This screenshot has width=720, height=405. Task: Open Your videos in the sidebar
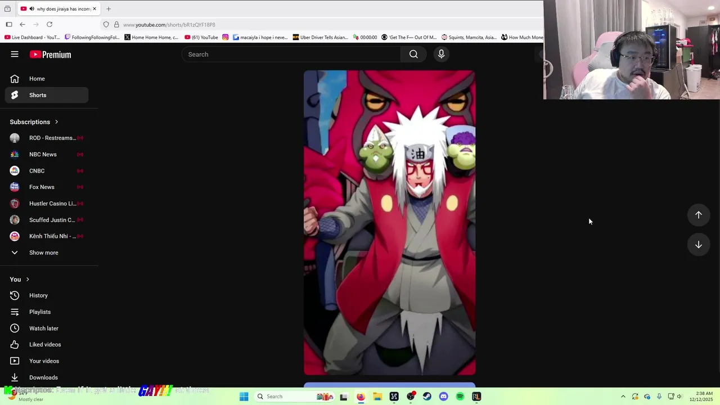pos(47,361)
